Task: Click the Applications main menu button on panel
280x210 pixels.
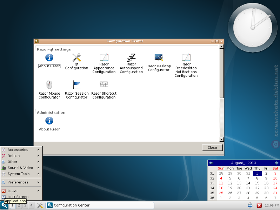Action: pos(4,205)
